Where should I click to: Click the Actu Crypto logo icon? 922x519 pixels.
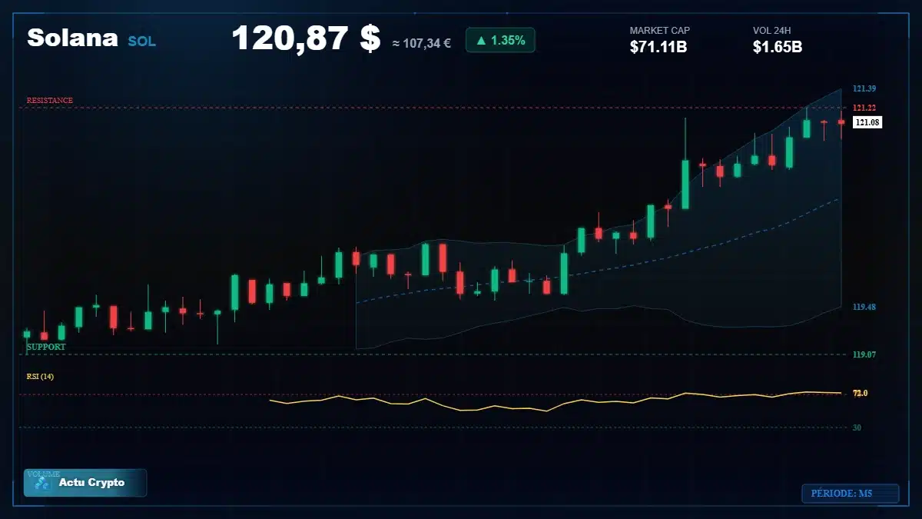[42, 483]
